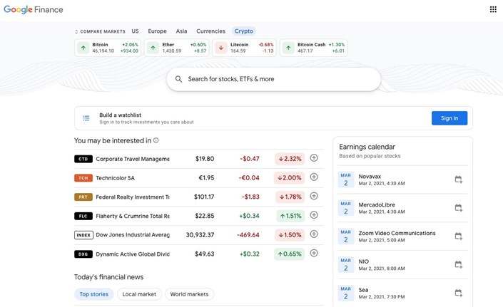Open the Litecoin price card
Screen dimensions: 503x307
[x=245, y=48]
